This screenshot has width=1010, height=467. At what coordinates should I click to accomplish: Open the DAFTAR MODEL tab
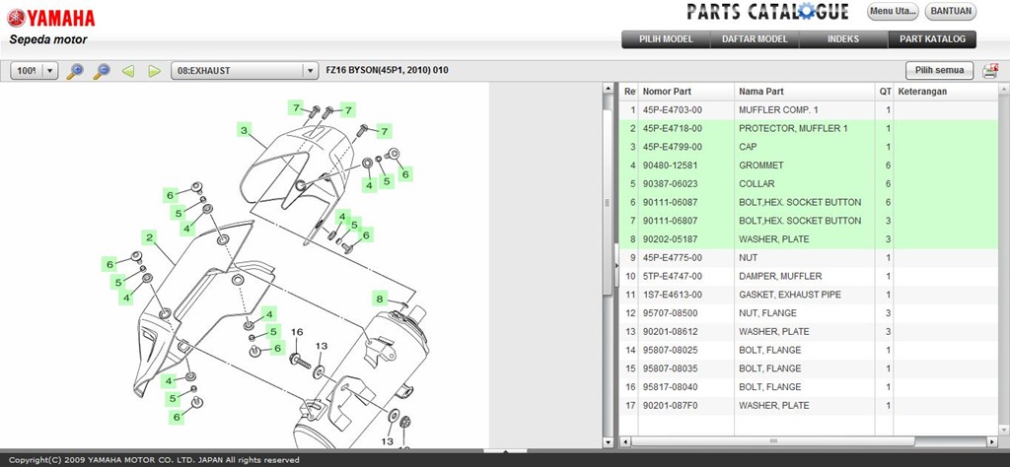pyautogui.click(x=755, y=39)
